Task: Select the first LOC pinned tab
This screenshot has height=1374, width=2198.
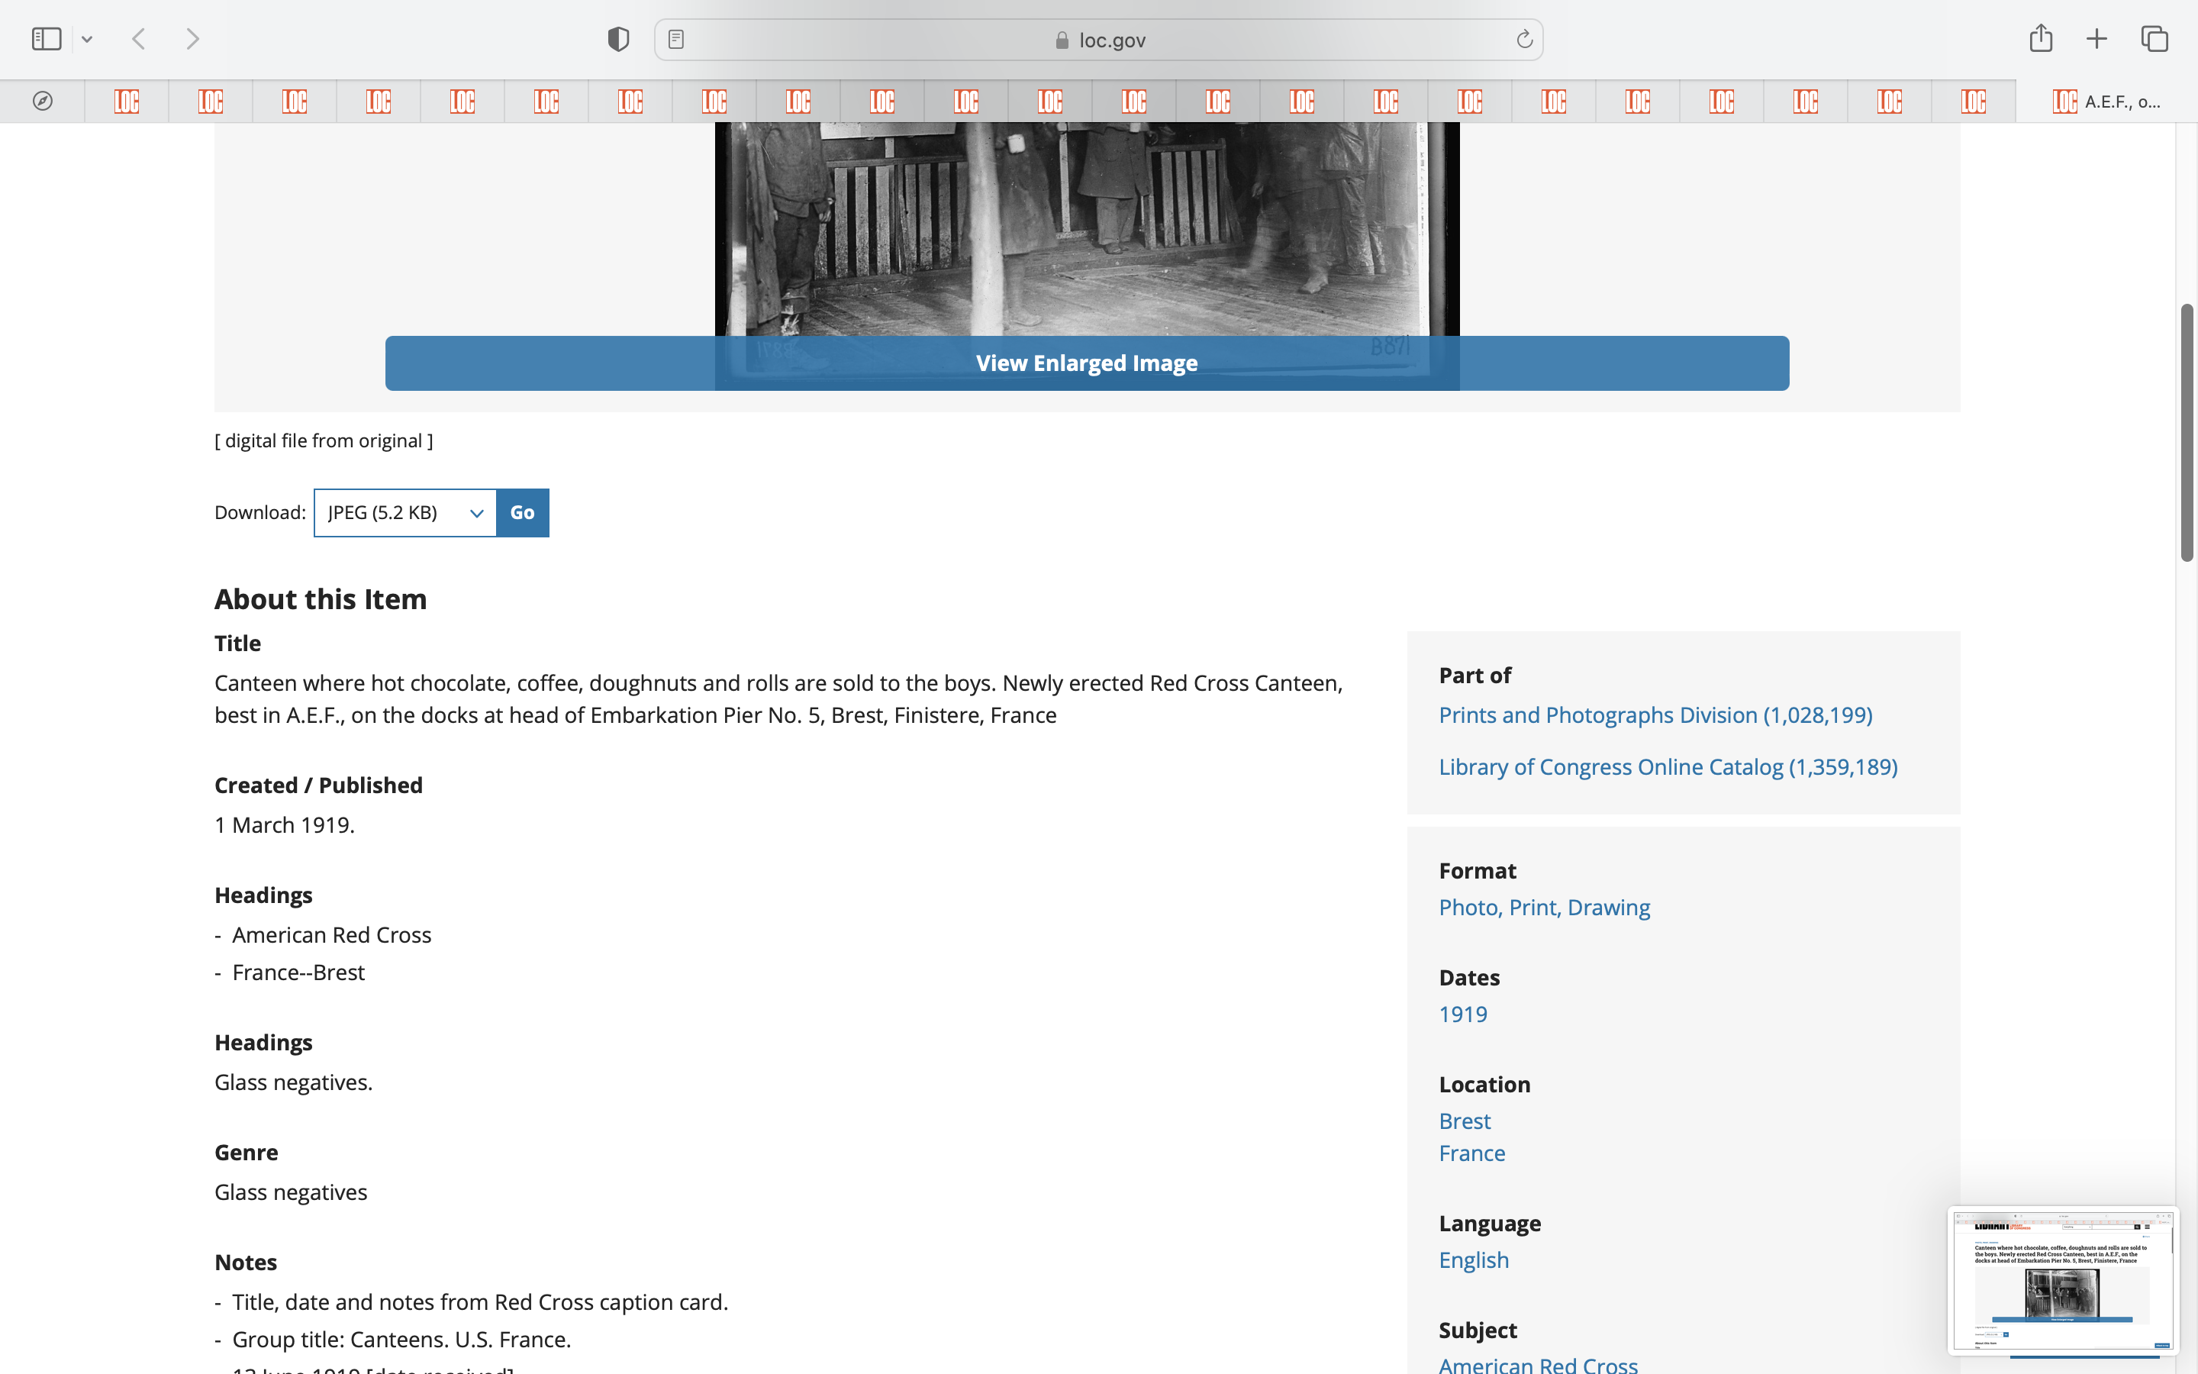Action: tap(126, 101)
